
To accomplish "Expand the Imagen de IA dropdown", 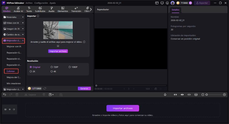I will point(13,29).
